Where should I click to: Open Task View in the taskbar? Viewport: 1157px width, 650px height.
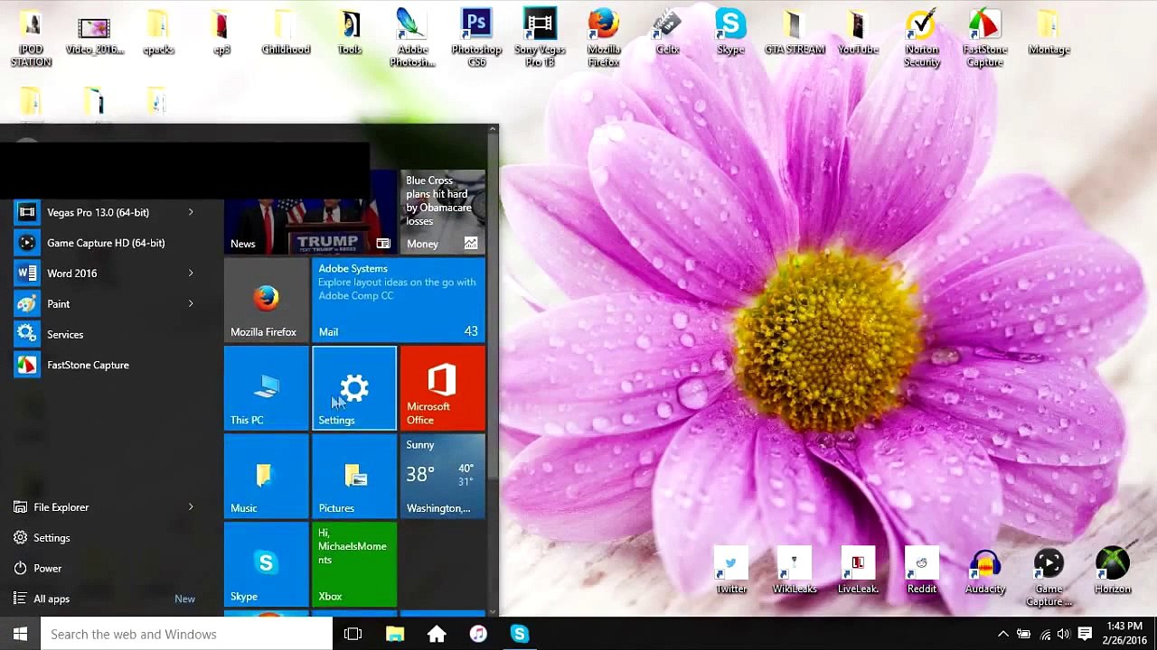(353, 634)
